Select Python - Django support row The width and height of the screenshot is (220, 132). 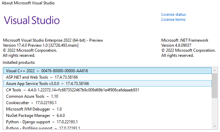point(107,122)
